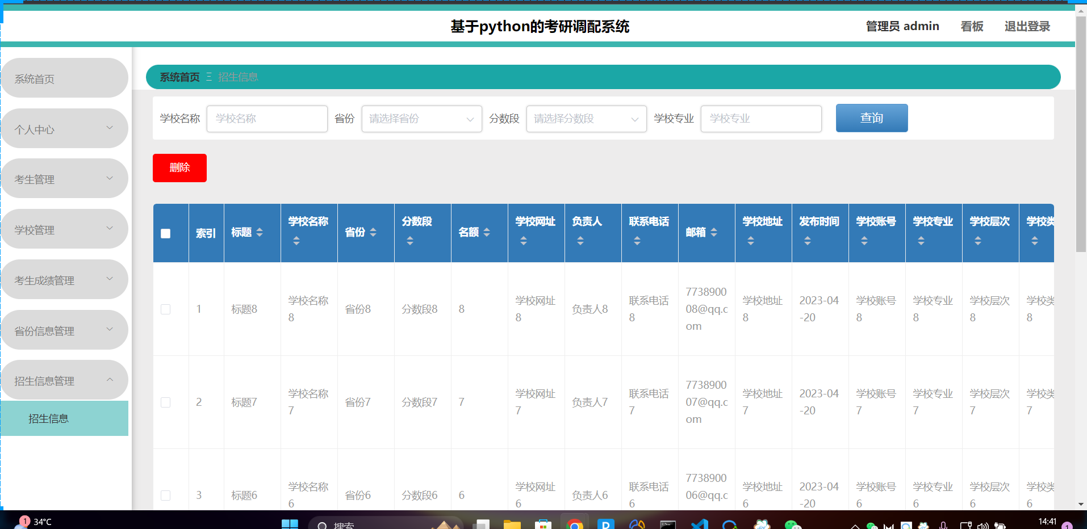1087x529 pixels.
Task: Open WeChat from the taskbar
Action: [x=792, y=524]
